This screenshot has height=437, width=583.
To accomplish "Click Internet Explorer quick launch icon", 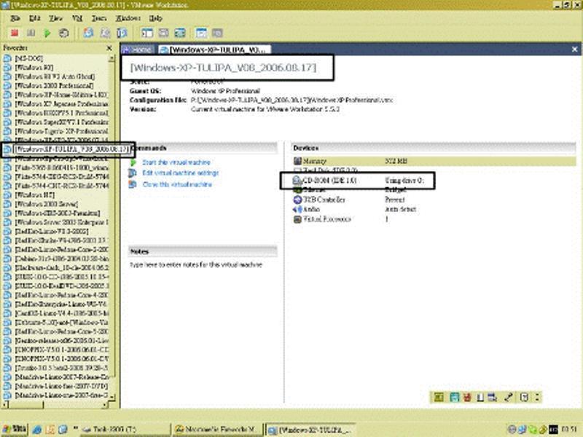I will coord(37,430).
